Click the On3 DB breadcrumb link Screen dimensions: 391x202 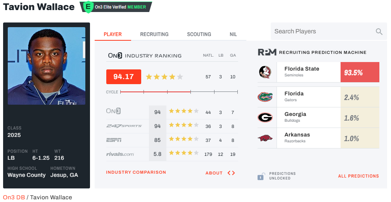14,197
